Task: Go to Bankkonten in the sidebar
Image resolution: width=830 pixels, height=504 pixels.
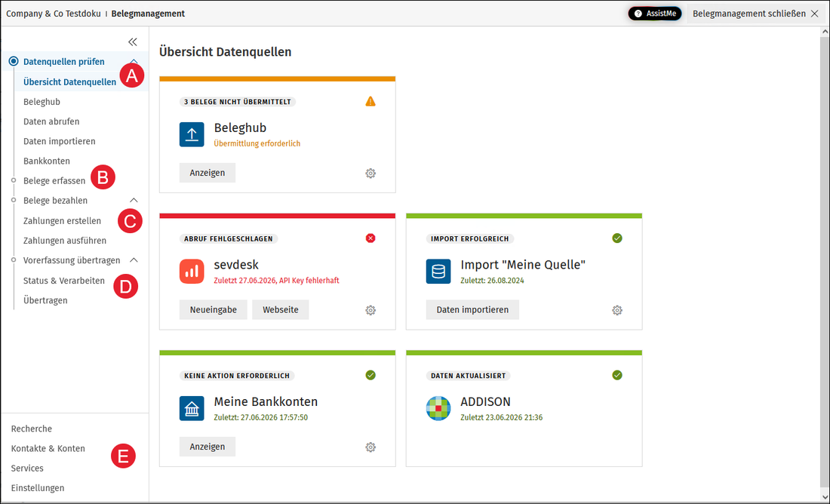Action: (x=47, y=161)
